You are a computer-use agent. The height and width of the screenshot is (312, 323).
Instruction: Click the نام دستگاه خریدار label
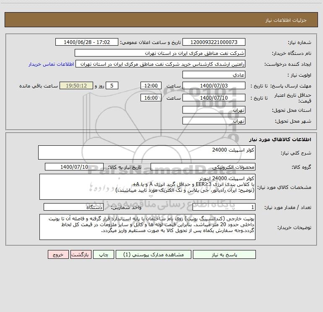[x=292, y=53]
